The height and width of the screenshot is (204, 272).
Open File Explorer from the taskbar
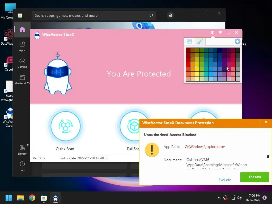click(20, 198)
